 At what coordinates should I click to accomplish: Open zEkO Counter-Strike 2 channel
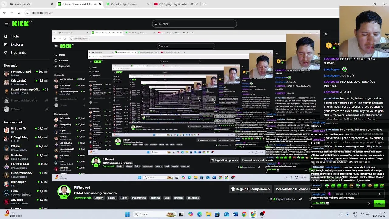pyautogui.click(x=26, y=193)
